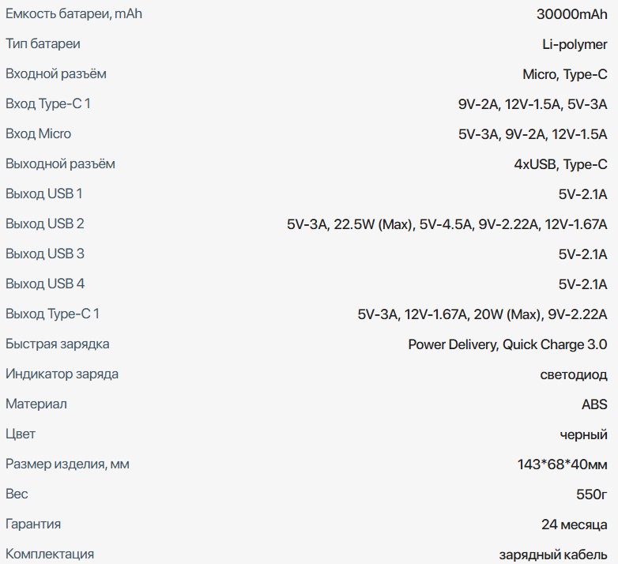
Task: Click the 30000mAh battery capacity value
Action: click(571, 14)
